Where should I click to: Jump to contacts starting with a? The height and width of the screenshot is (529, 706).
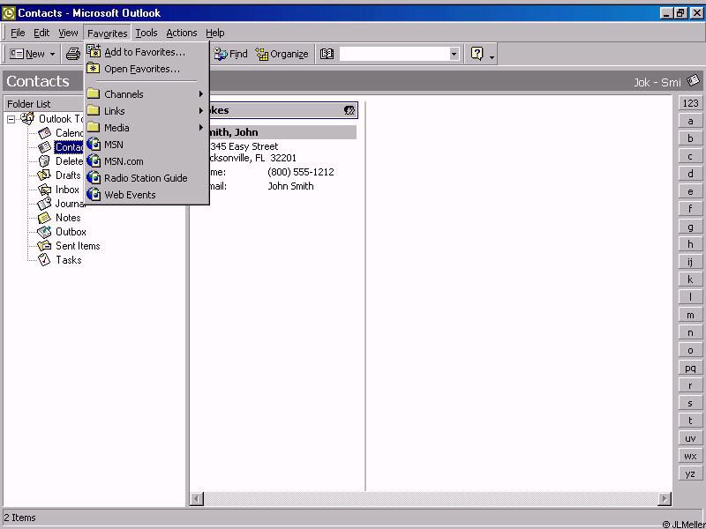[x=690, y=121]
